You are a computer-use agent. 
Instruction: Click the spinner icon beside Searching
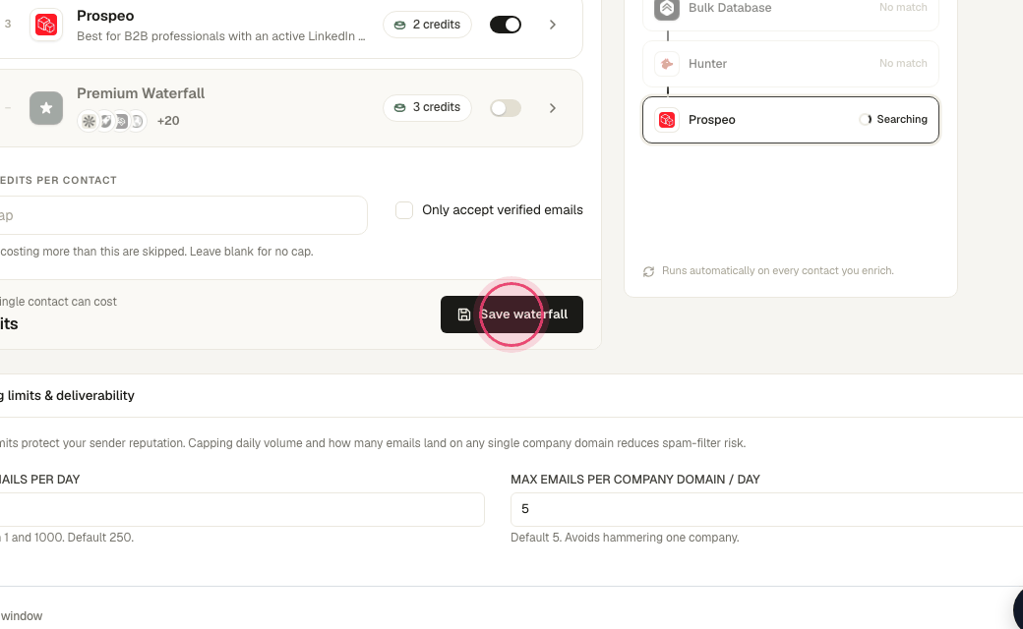[865, 119]
